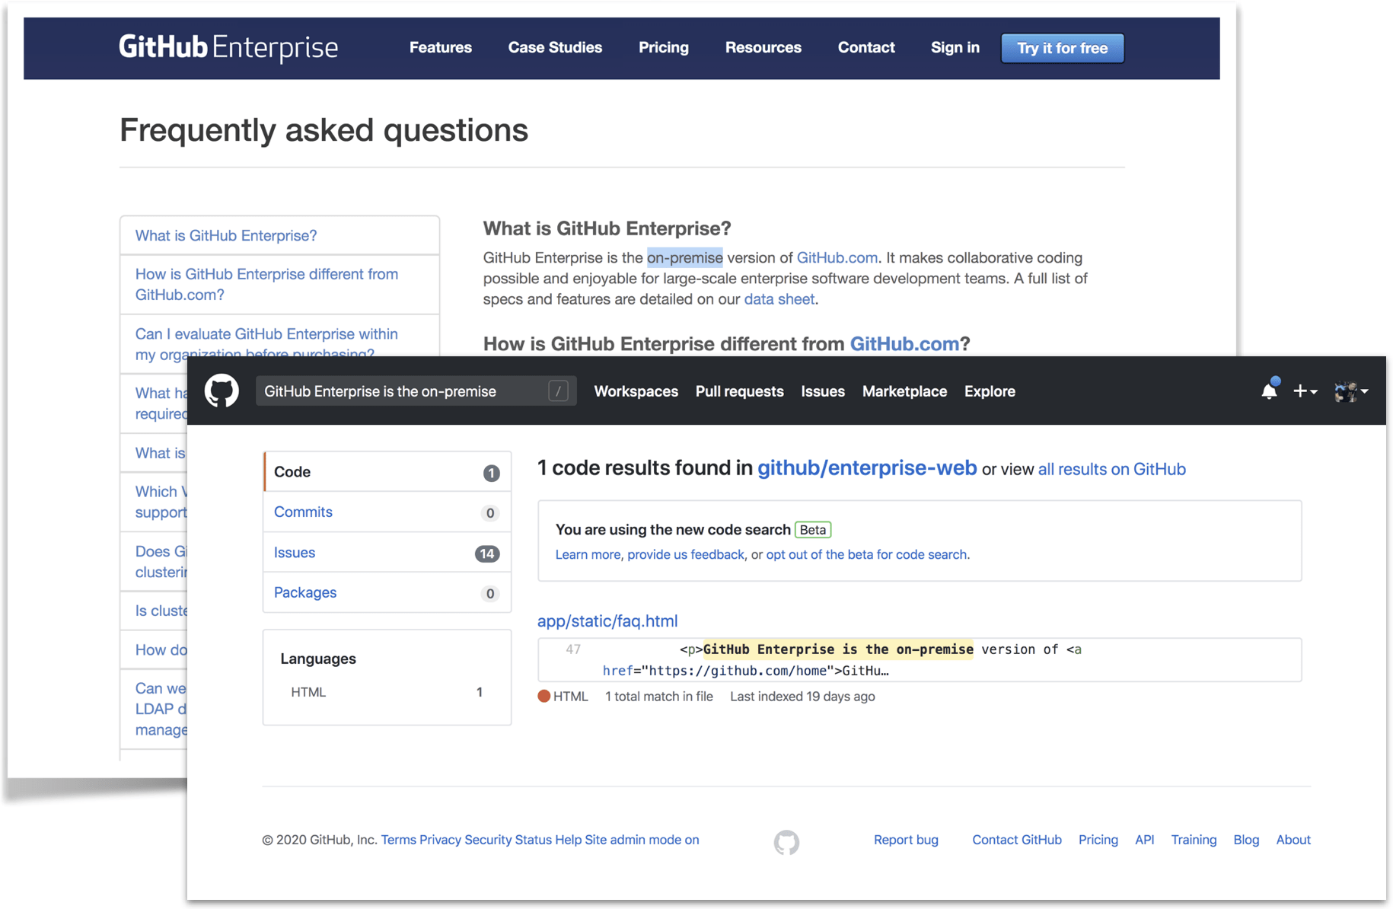Opt out of the beta code search
The height and width of the screenshot is (909, 1393).
866,554
